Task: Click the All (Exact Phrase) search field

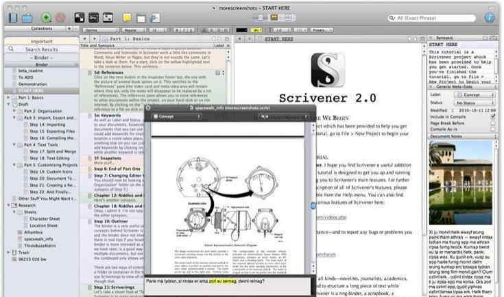Action: tap(432, 18)
